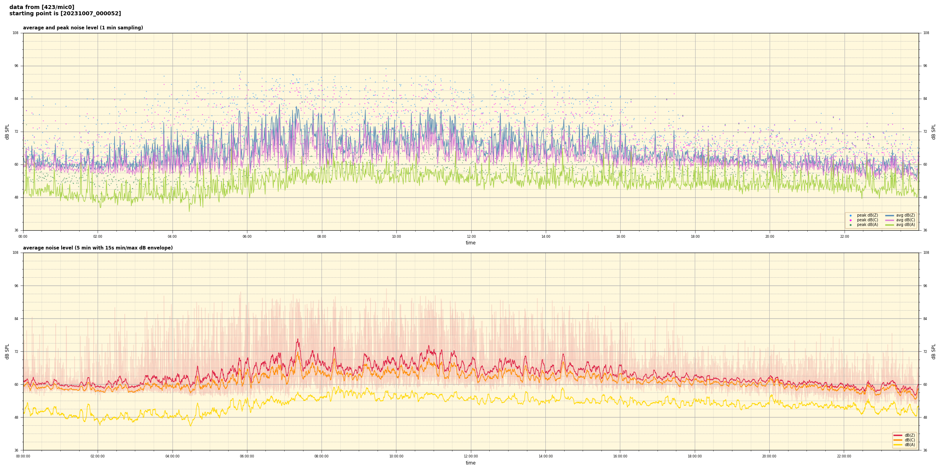
Task: Click the avg dB(A) green line swatch
Action: [x=889, y=225]
